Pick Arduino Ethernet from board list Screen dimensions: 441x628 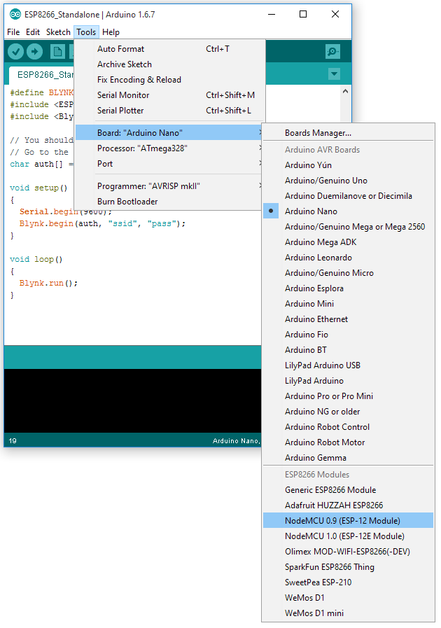348,319
